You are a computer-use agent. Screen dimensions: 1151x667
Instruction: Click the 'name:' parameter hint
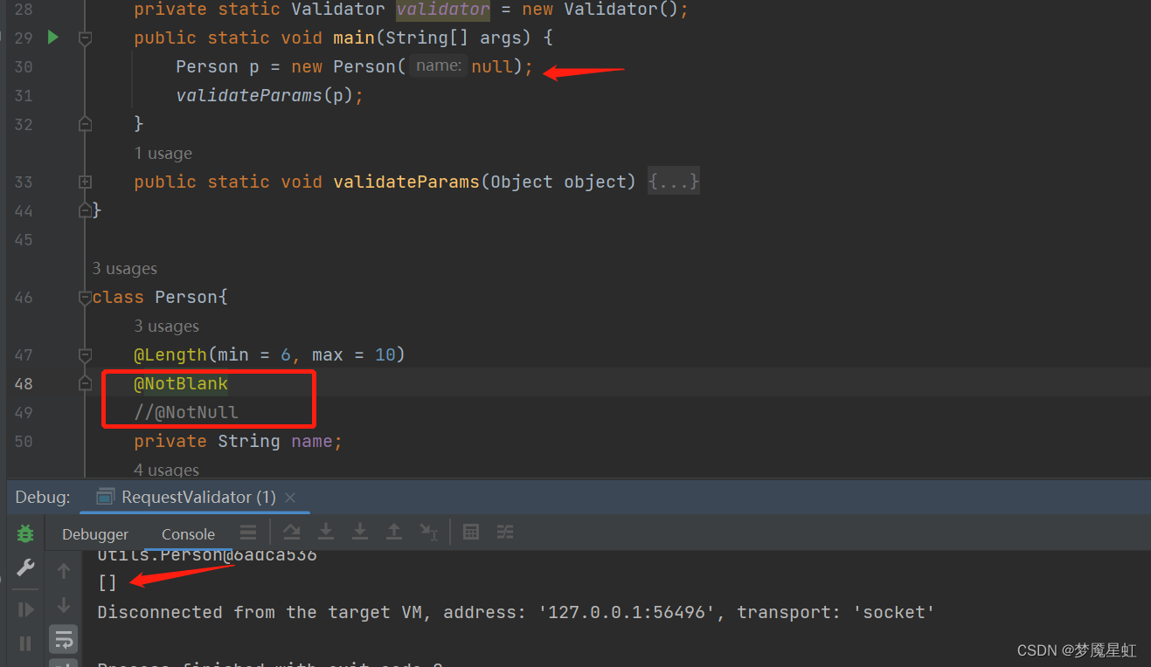coord(439,65)
